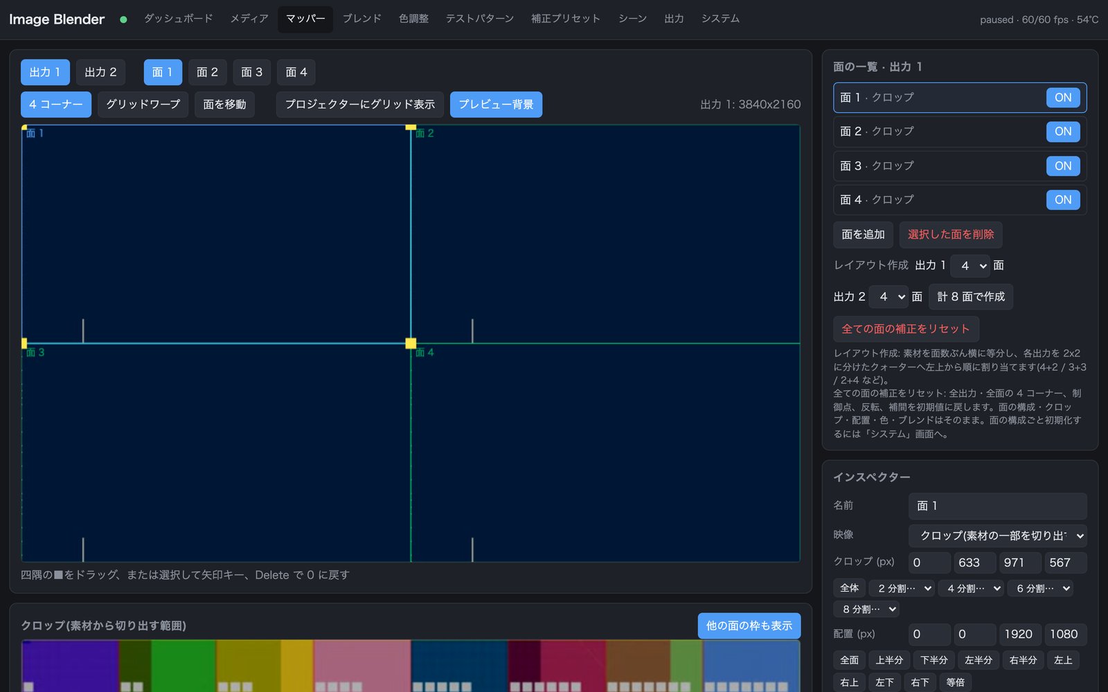Select 面 3 · クロップ row in list

tap(960, 166)
